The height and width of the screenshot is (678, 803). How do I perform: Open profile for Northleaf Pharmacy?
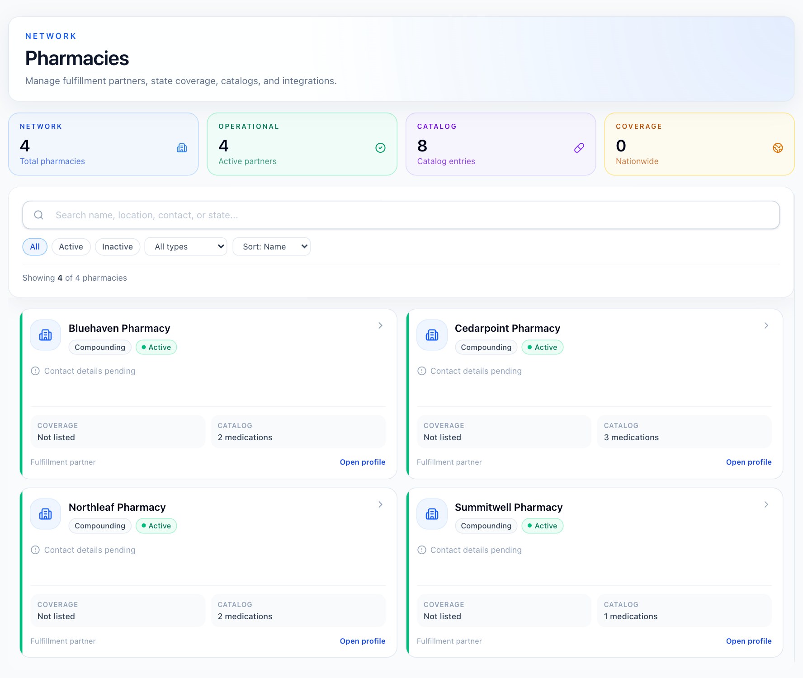tap(363, 641)
